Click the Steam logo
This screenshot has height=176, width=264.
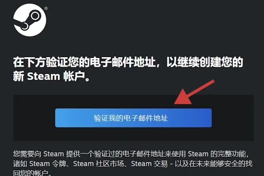(30, 20)
